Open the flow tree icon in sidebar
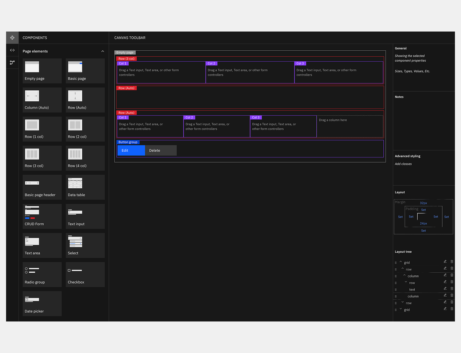Image resolution: width=461 pixels, height=353 pixels. tap(12, 62)
